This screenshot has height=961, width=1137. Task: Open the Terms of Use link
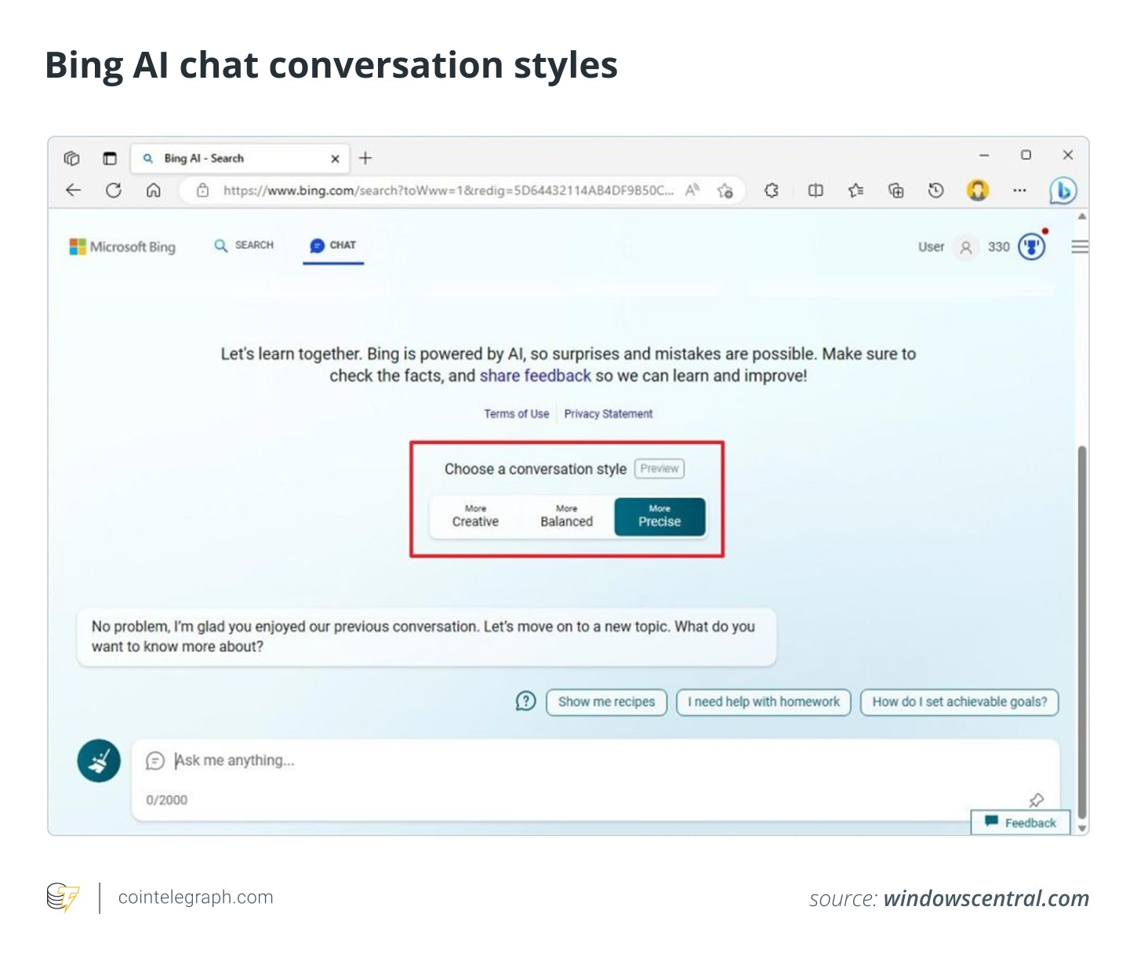click(516, 414)
